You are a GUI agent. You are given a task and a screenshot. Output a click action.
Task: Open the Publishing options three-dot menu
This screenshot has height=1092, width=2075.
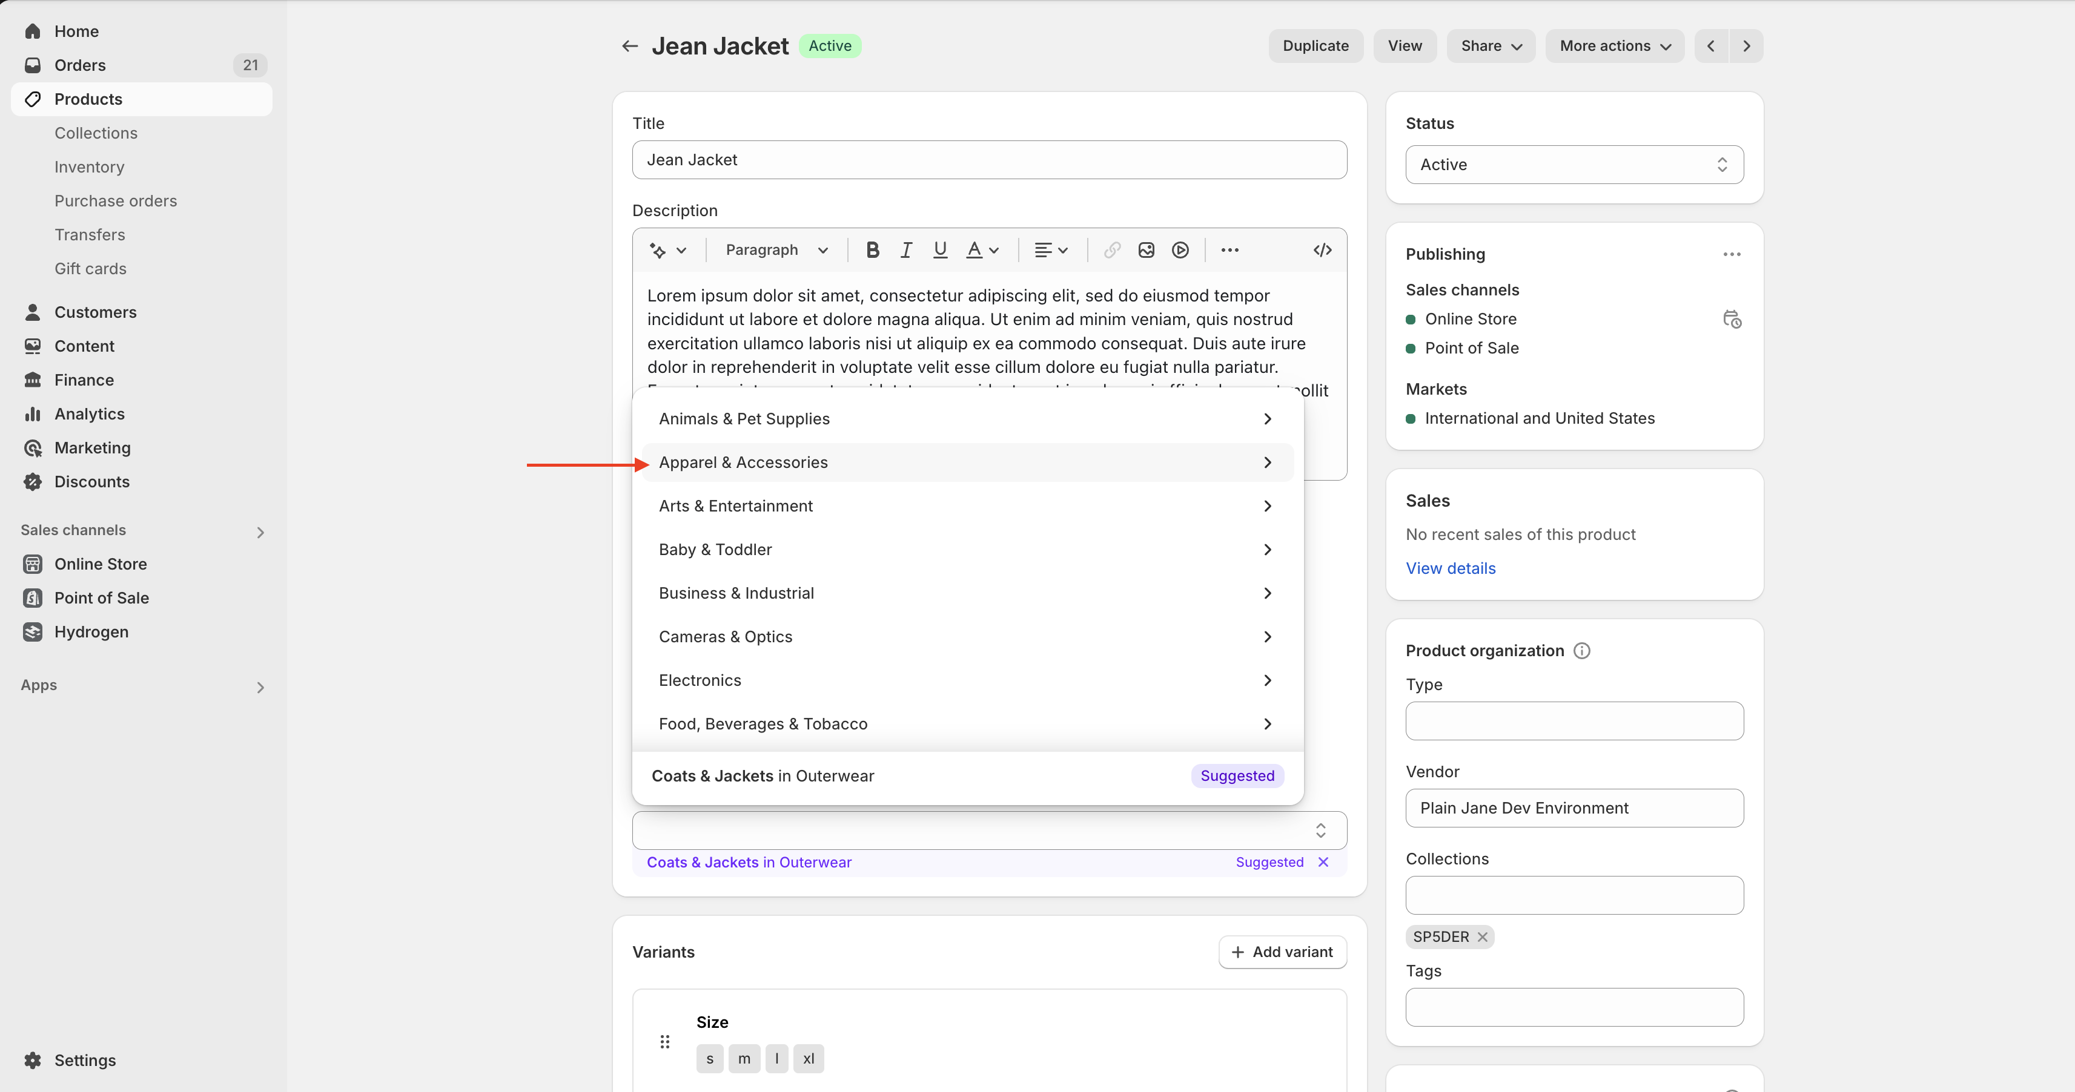1732,254
